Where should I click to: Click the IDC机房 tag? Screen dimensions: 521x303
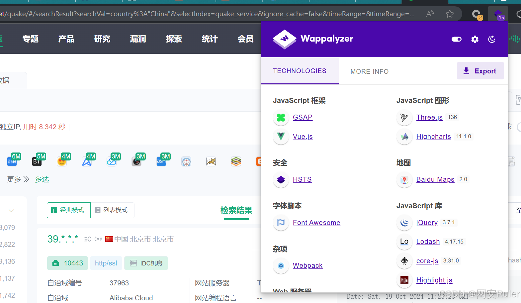tap(146, 263)
